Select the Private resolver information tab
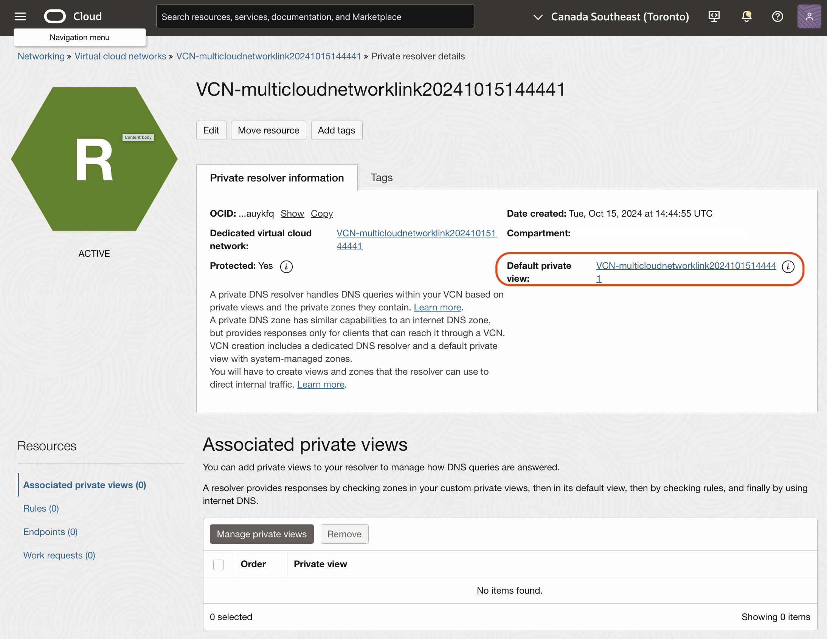Screen dimensions: 827x639 276,178
